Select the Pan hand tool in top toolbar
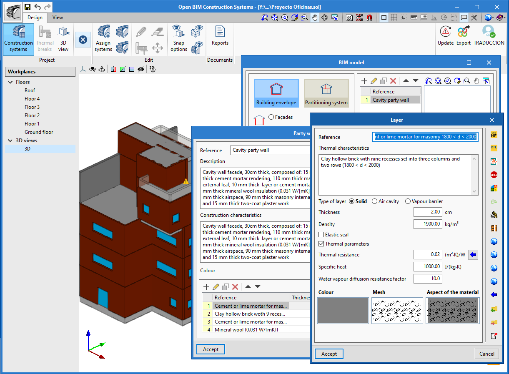Viewport: 509px width, 374px height. [315, 18]
